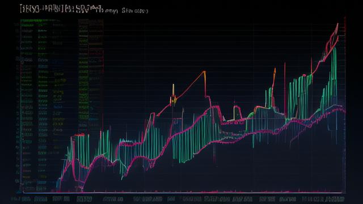Click the bottom axis labels at far left
363x204 pixels.
[21, 199]
